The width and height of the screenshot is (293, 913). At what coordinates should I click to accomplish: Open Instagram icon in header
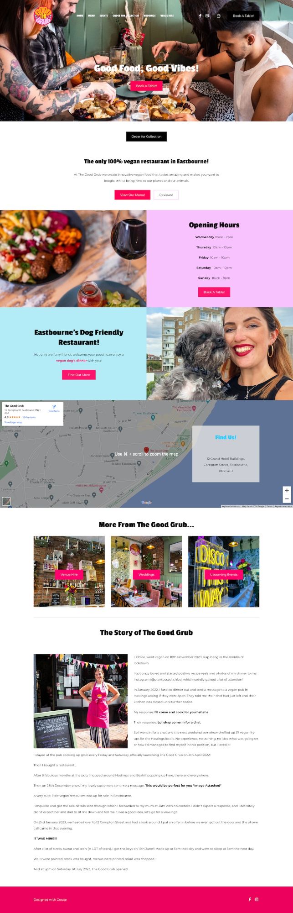click(207, 16)
